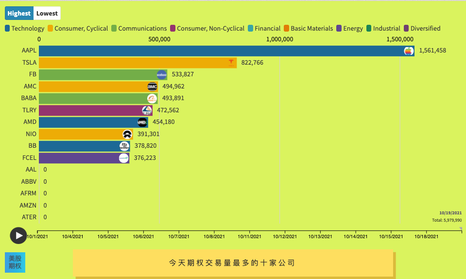Click the BABA ticker label
466x279 pixels.
[x=29, y=98]
